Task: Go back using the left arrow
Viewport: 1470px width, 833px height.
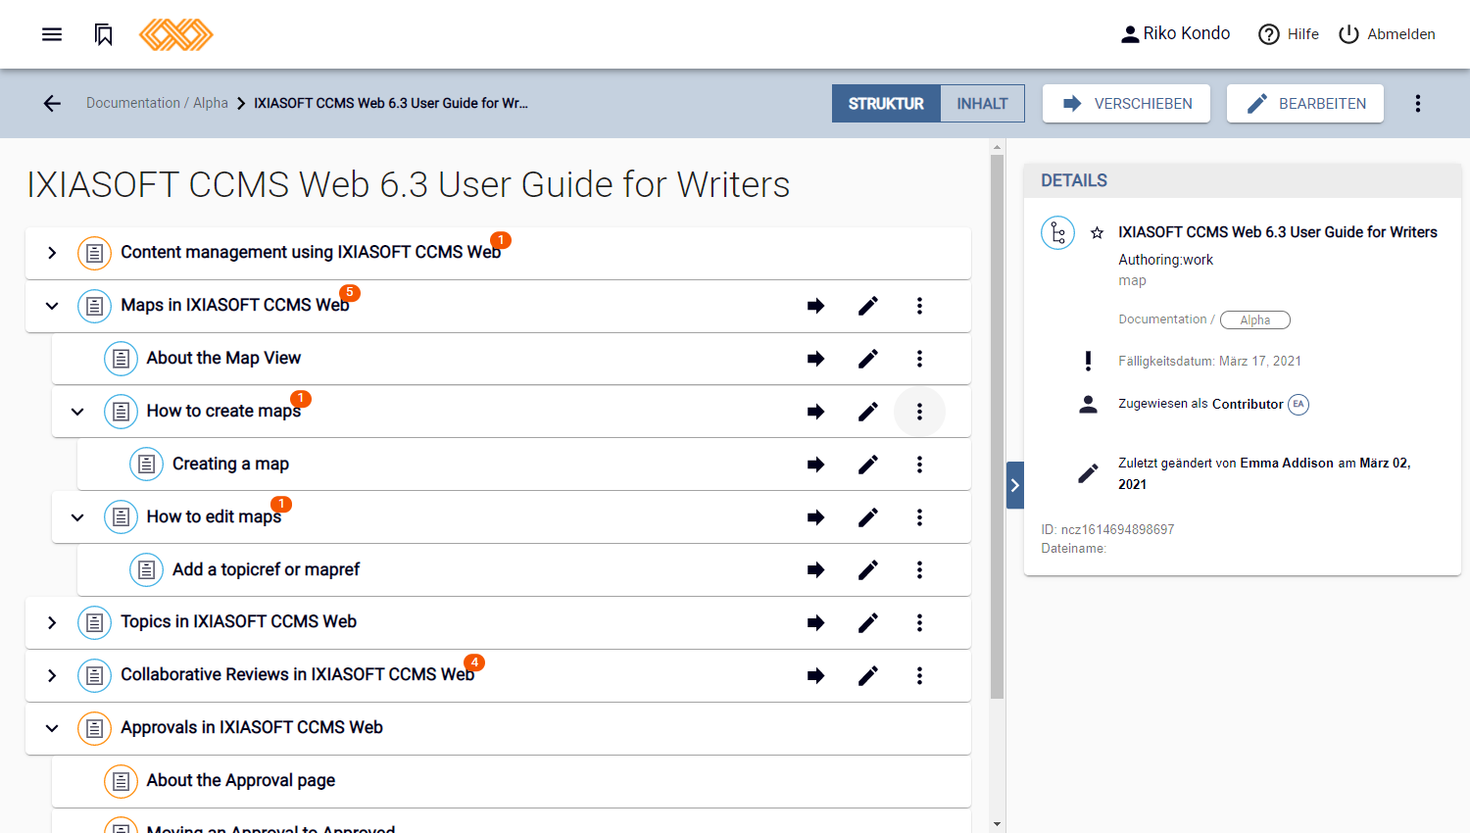Action: tap(52, 103)
